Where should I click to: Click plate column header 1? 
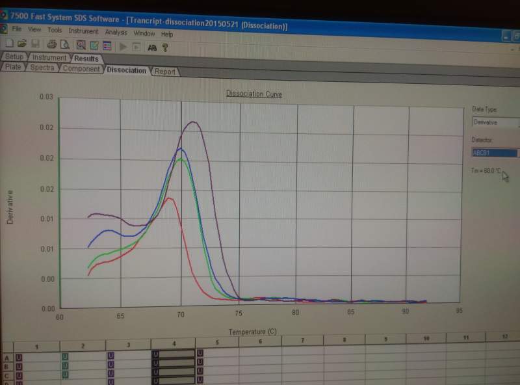pyautogui.click(x=36, y=347)
